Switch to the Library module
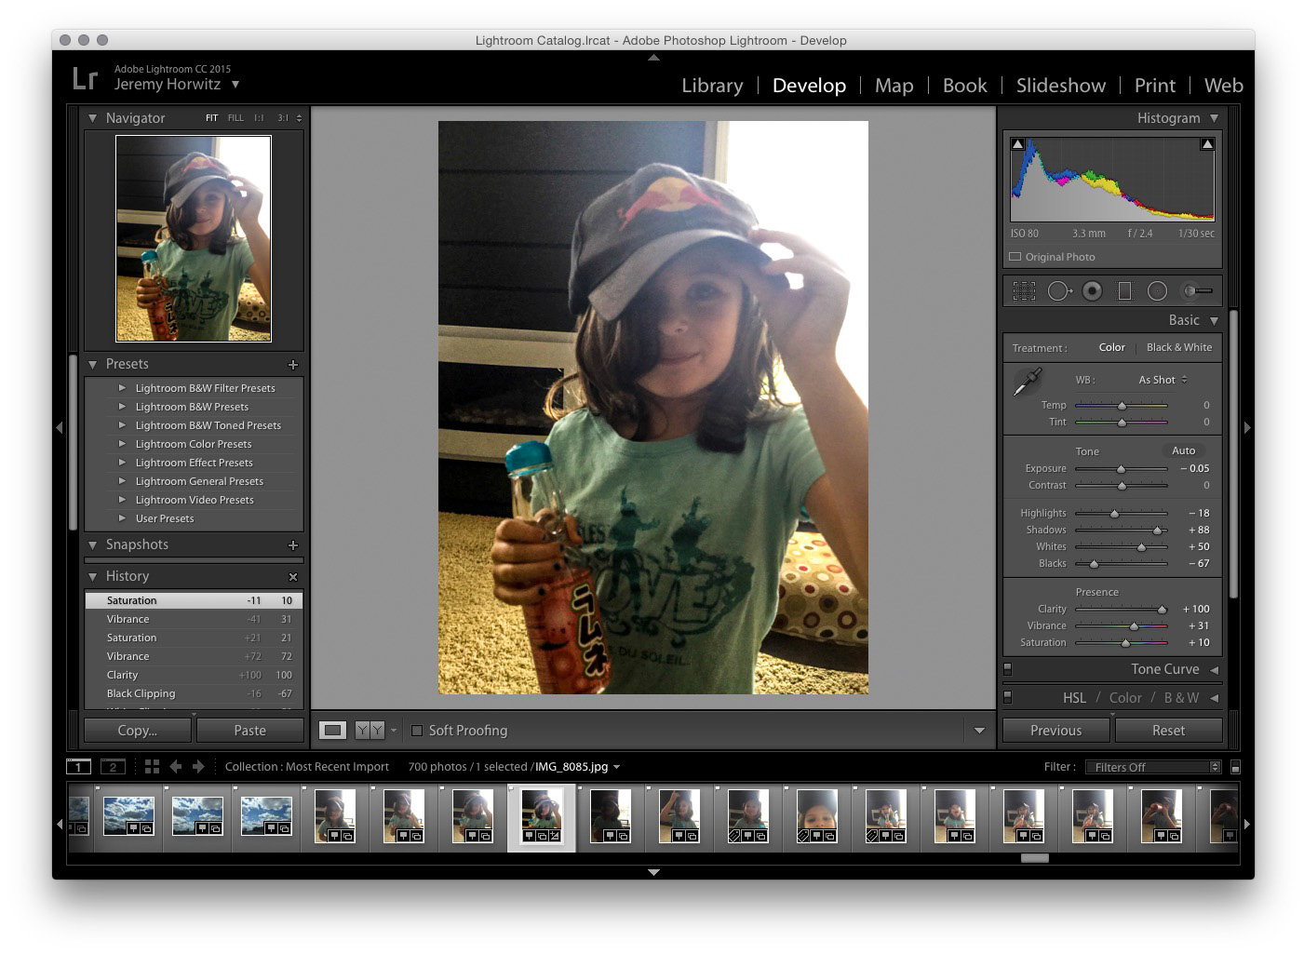Image resolution: width=1304 pixels, height=954 pixels. tap(712, 85)
